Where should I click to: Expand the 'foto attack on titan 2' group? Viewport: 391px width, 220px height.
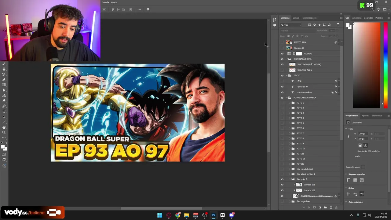pos(290,174)
